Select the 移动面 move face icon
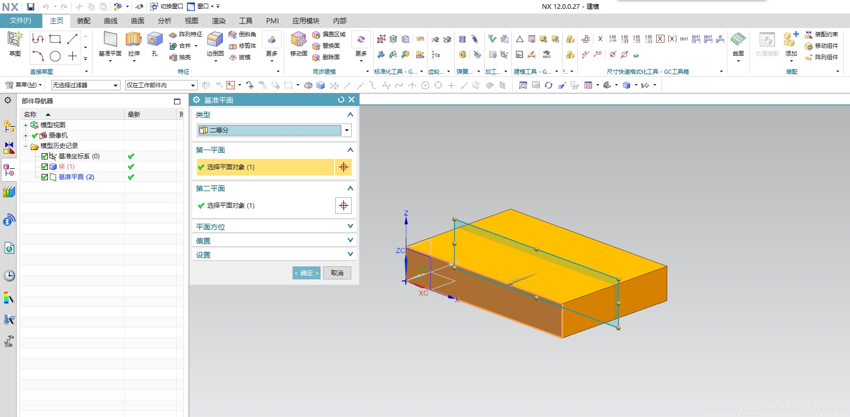Screen dimensions: 850x417 point(299,39)
